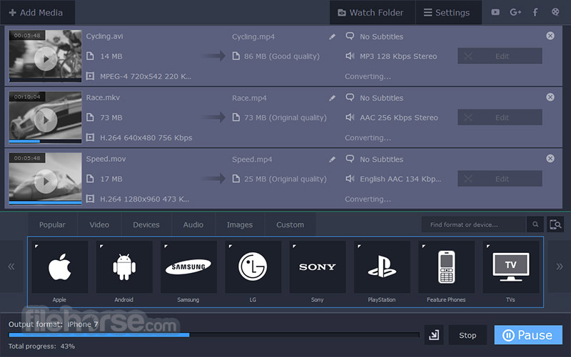
Task: Click Edit button for Speed.mov
Action: 500,179
